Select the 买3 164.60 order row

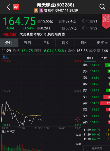coord(97,110)
